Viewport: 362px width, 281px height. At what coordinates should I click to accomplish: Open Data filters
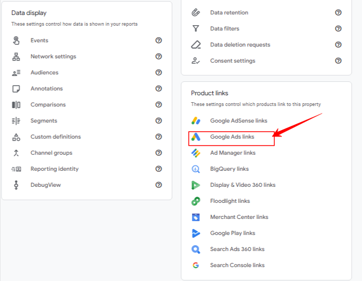(225, 29)
